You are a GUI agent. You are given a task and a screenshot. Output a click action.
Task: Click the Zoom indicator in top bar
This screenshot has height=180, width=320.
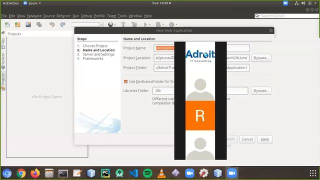285,3
